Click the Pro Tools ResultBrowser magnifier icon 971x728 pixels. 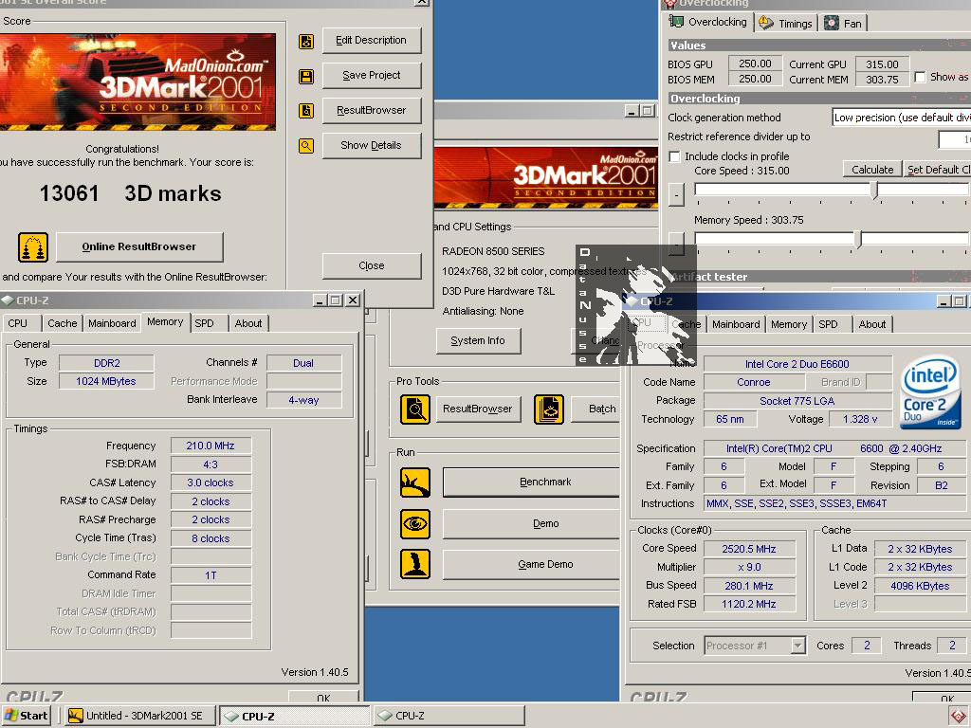coord(415,409)
